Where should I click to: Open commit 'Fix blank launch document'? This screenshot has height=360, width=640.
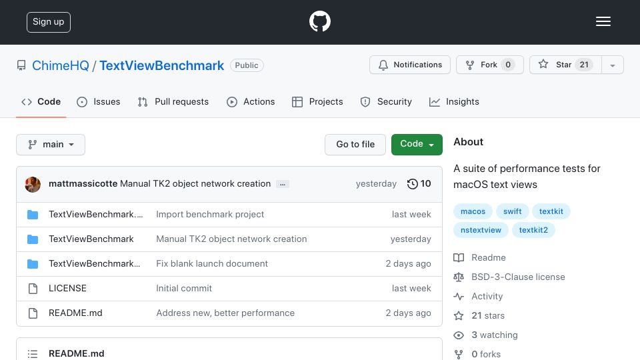pyautogui.click(x=212, y=264)
